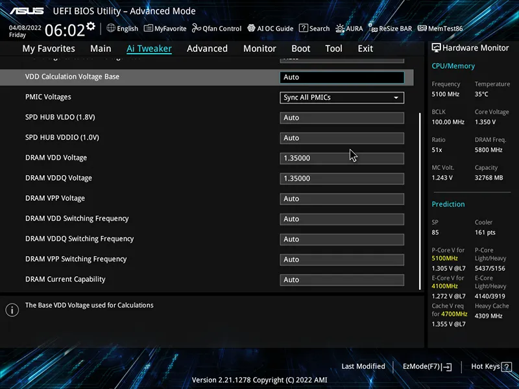Click the 04/08/2022 date text
Image resolution: width=519 pixels, height=389 pixels.
[x=25, y=28]
